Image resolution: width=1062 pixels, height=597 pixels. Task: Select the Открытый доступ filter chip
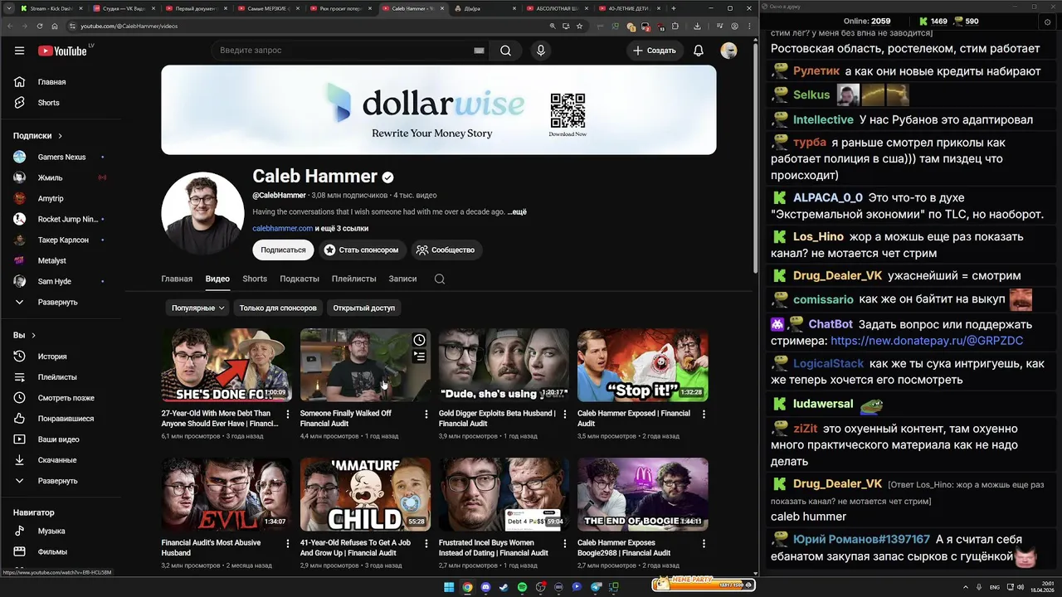pos(363,308)
